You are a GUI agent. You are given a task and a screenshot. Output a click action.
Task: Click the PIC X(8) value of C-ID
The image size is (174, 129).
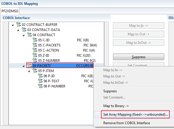click(83, 40)
